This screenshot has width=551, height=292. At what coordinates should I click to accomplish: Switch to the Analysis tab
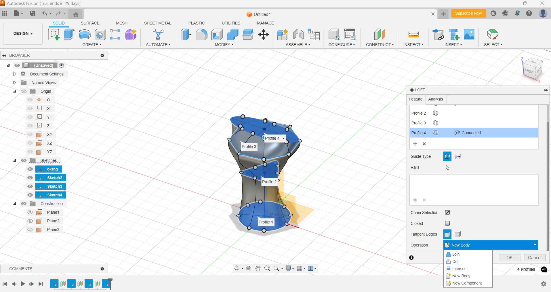click(435, 99)
